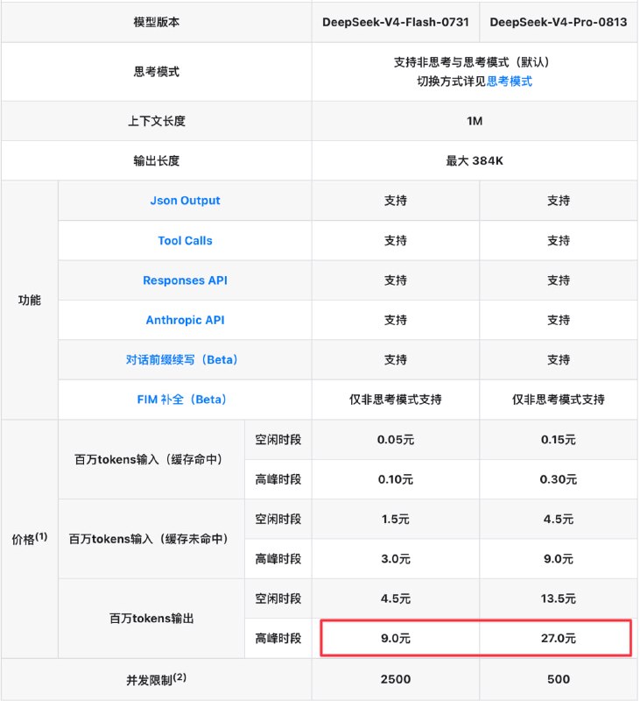Open the Anthropic API link
This screenshot has height=701, width=640.
tap(185, 320)
